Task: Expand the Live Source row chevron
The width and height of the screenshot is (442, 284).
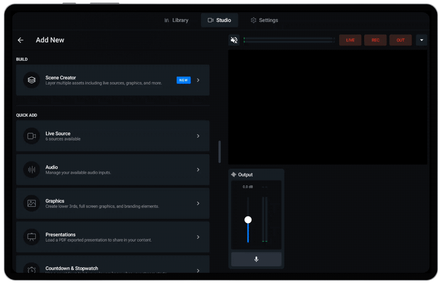Action: point(198,136)
